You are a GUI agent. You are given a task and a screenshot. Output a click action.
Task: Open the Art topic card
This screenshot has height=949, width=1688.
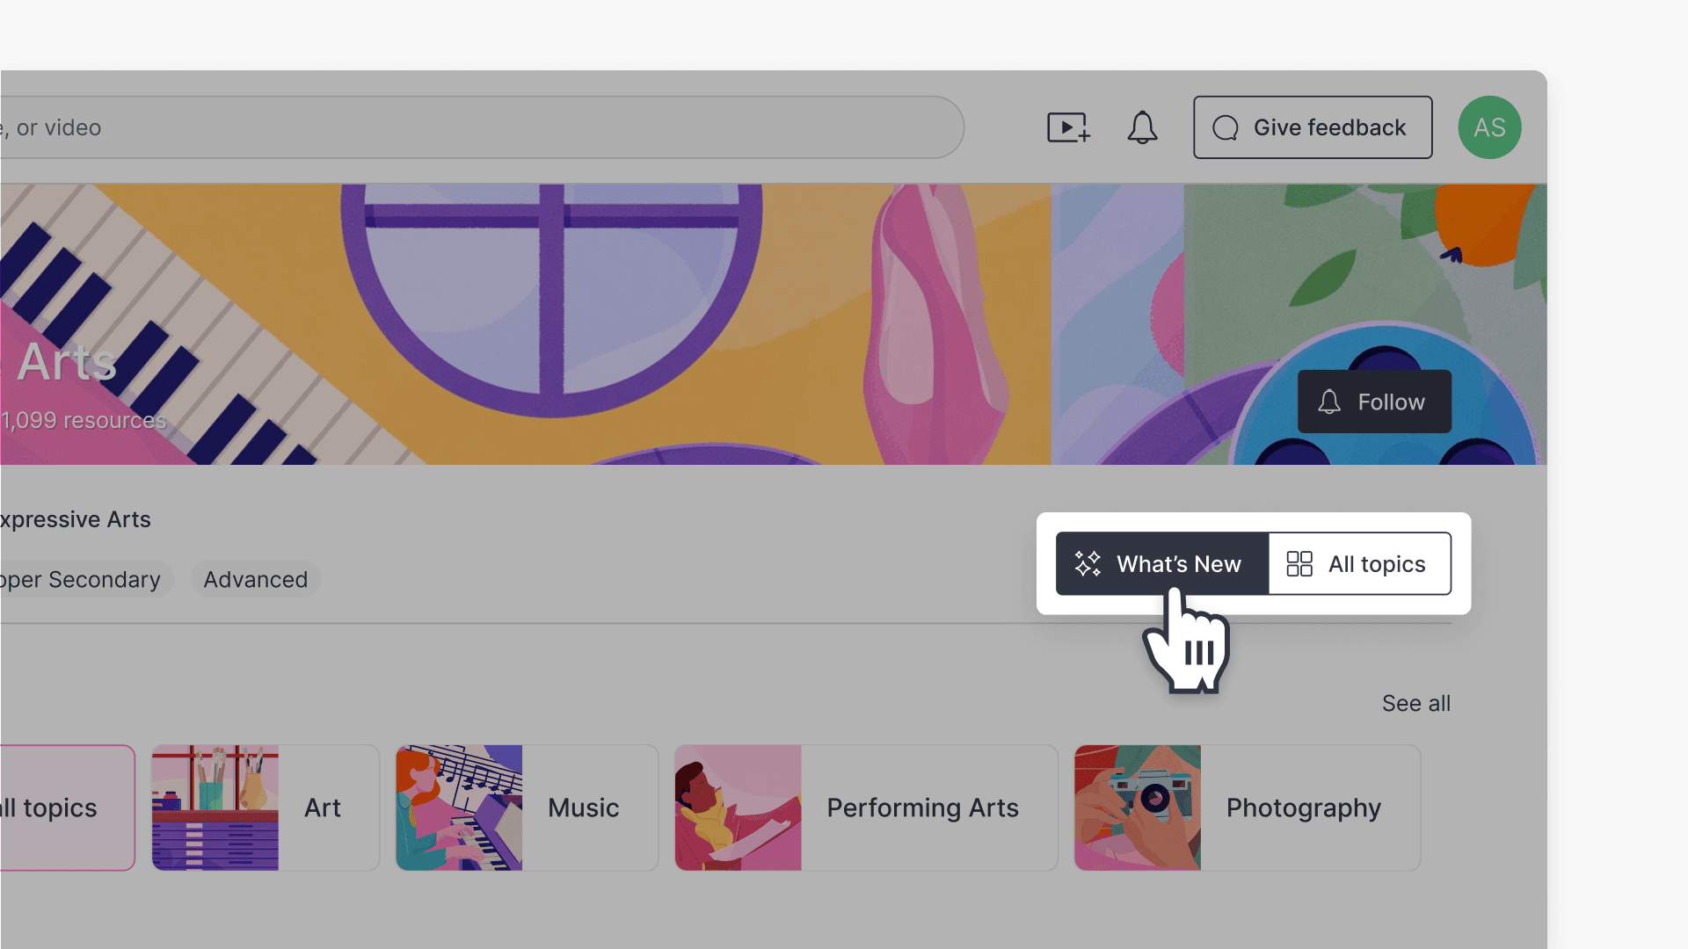tap(266, 808)
